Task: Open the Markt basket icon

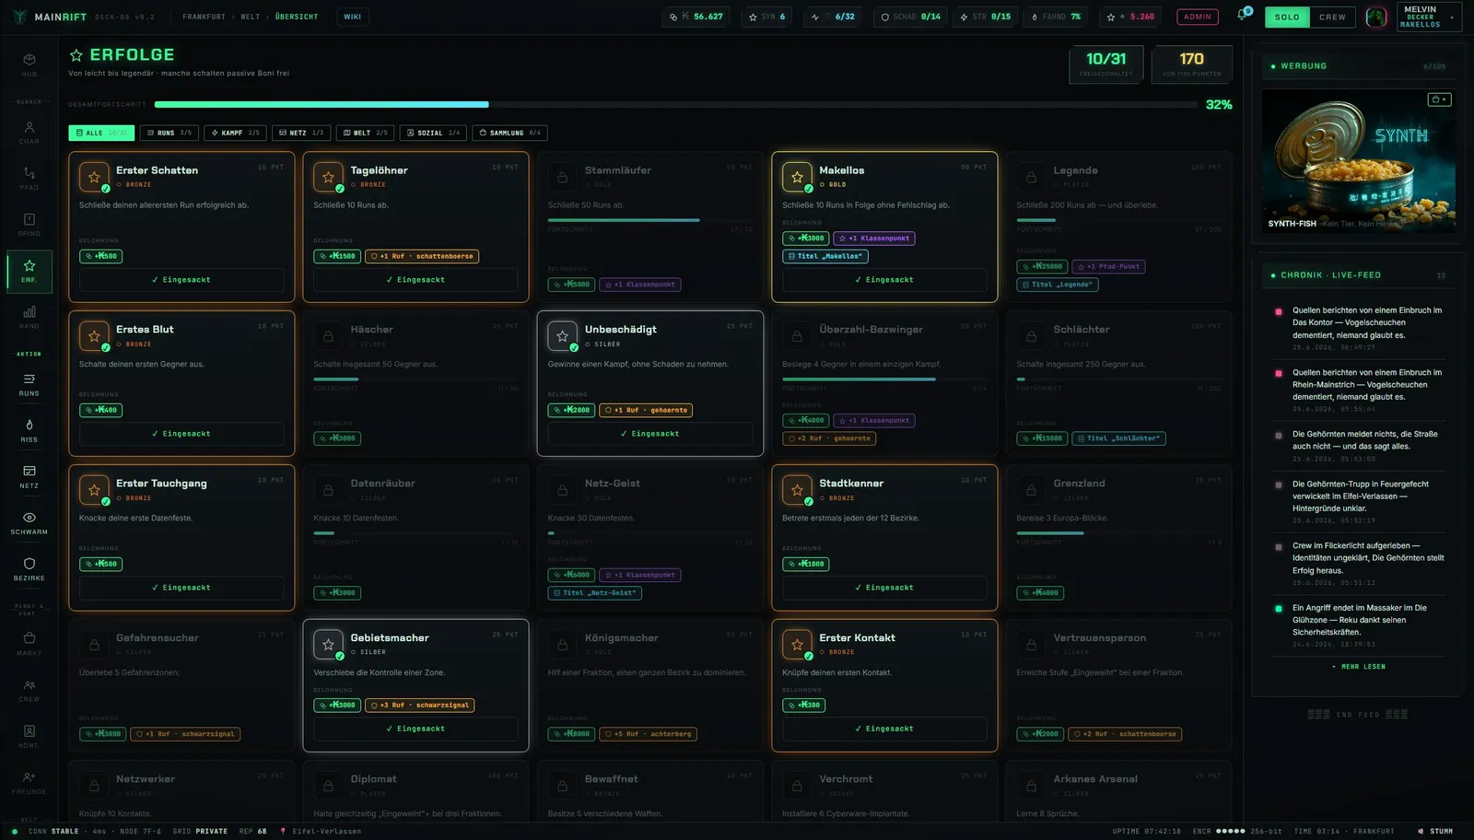Action: point(29,643)
